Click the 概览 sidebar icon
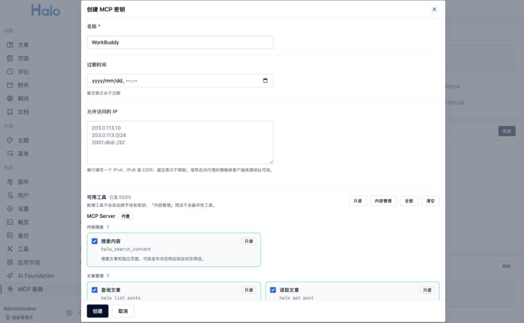 coord(10,222)
